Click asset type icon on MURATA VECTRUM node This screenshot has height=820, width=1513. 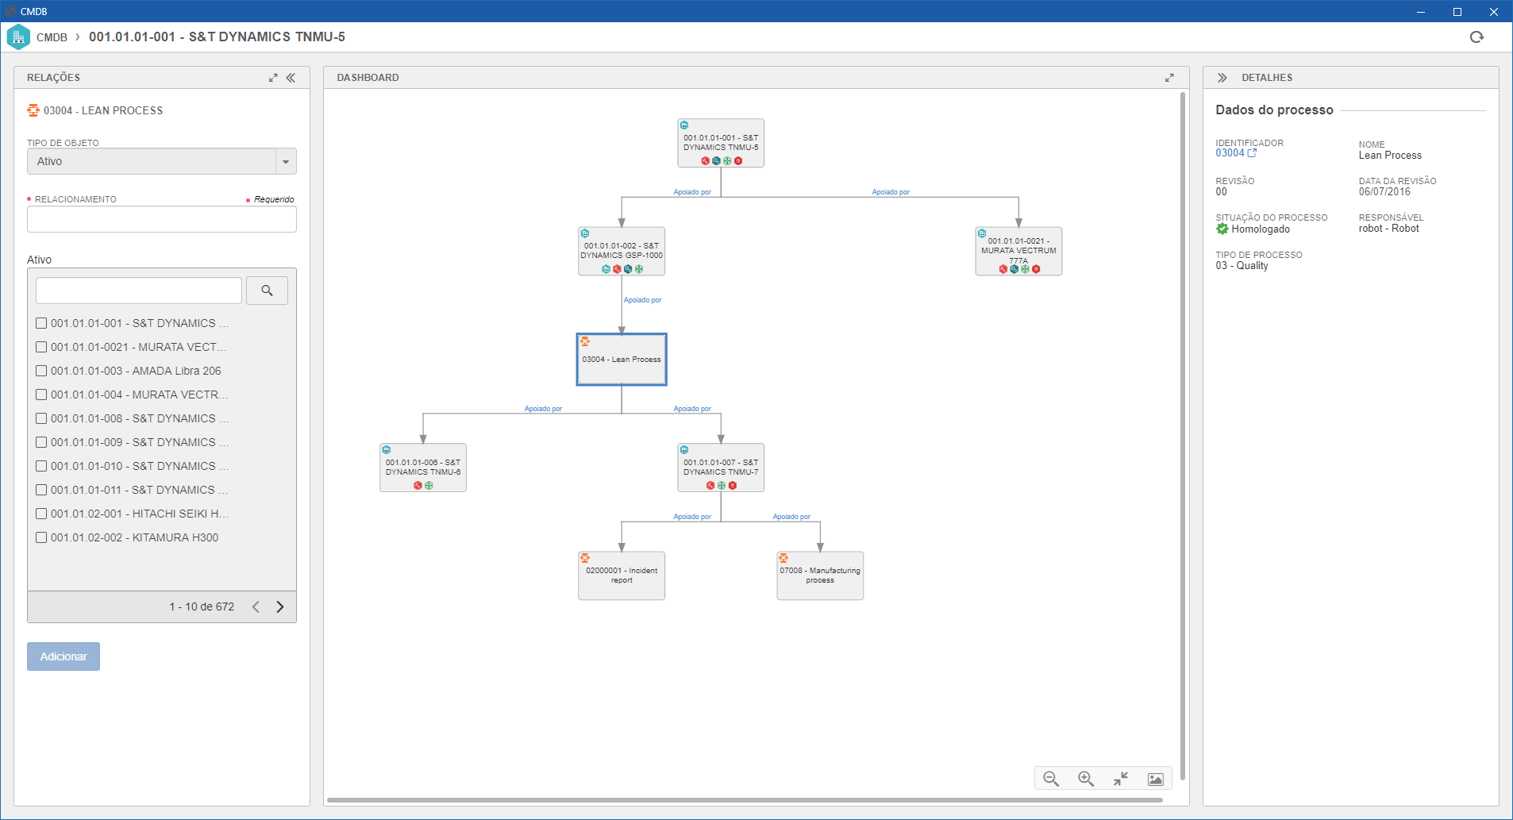[982, 233]
